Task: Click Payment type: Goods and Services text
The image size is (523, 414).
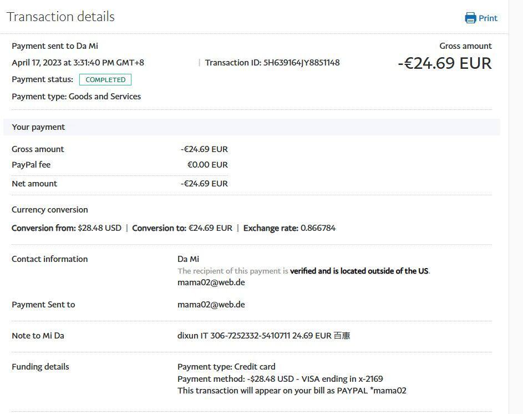Action: pyautogui.click(x=76, y=96)
